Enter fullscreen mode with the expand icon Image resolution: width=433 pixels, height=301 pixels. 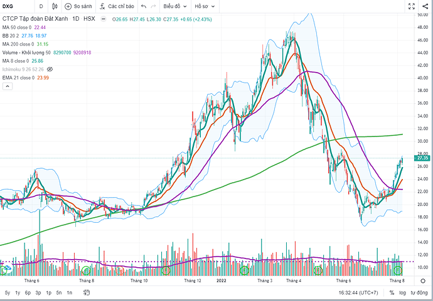point(412,6)
